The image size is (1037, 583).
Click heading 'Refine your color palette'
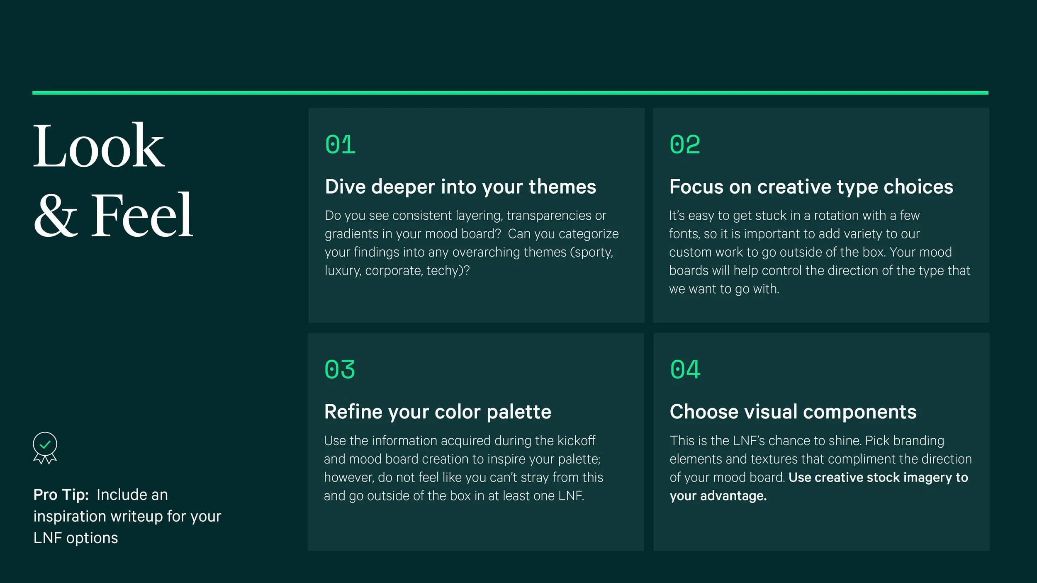pos(438,412)
